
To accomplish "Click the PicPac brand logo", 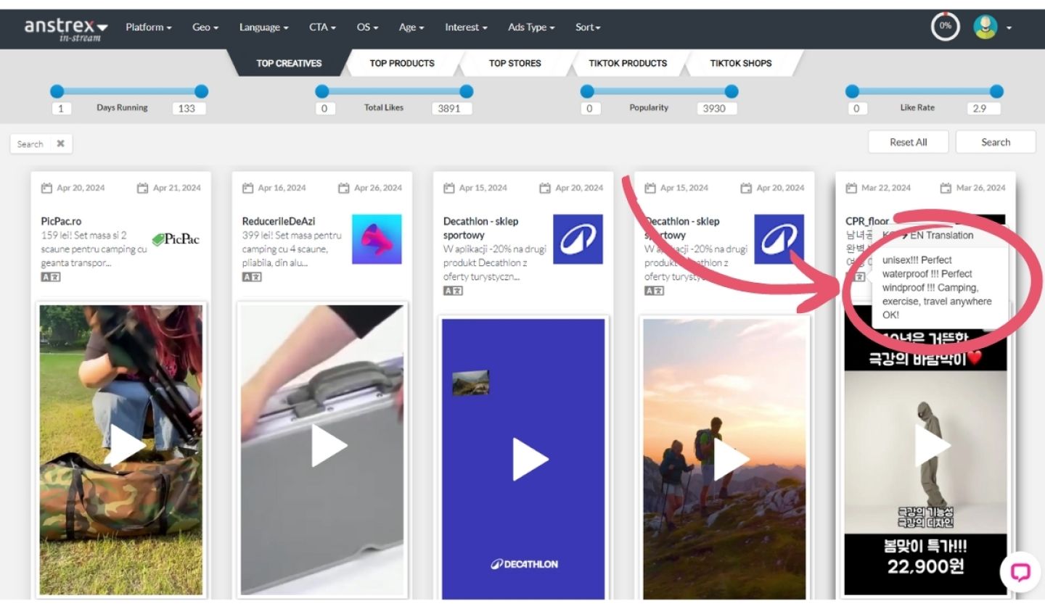I will (175, 239).
